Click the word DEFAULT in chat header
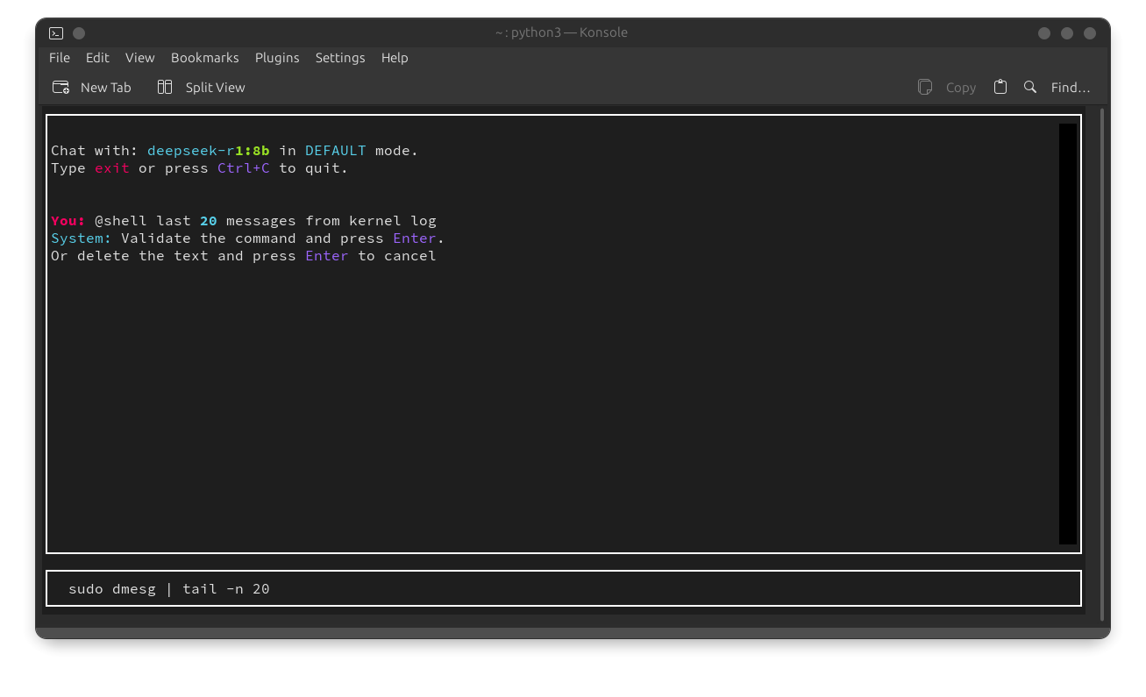The image size is (1146, 697). point(336,151)
